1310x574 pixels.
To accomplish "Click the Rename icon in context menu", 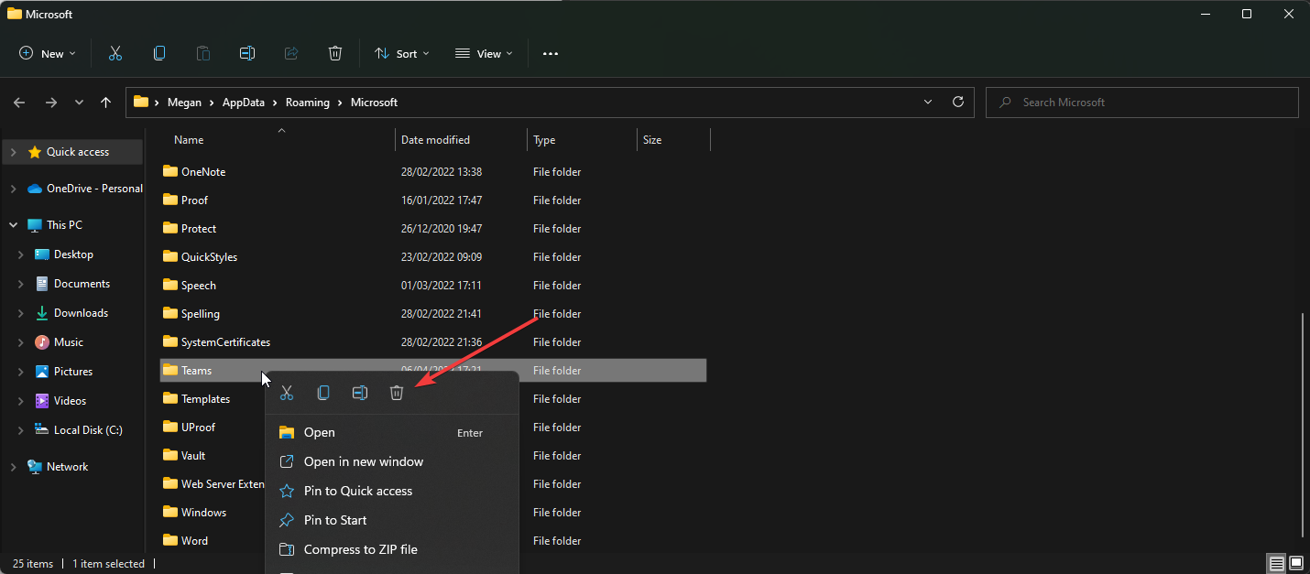I will pyautogui.click(x=360, y=393).
